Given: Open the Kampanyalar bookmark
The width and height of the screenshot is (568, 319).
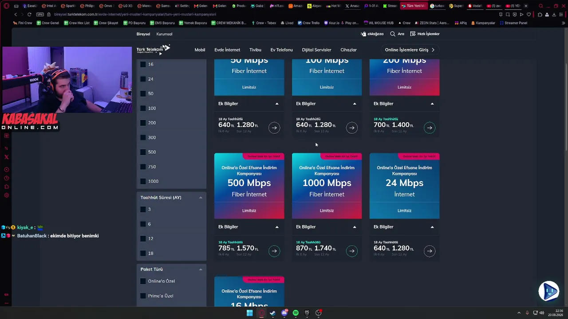Looking at the screenshot, I should point(483,23).
